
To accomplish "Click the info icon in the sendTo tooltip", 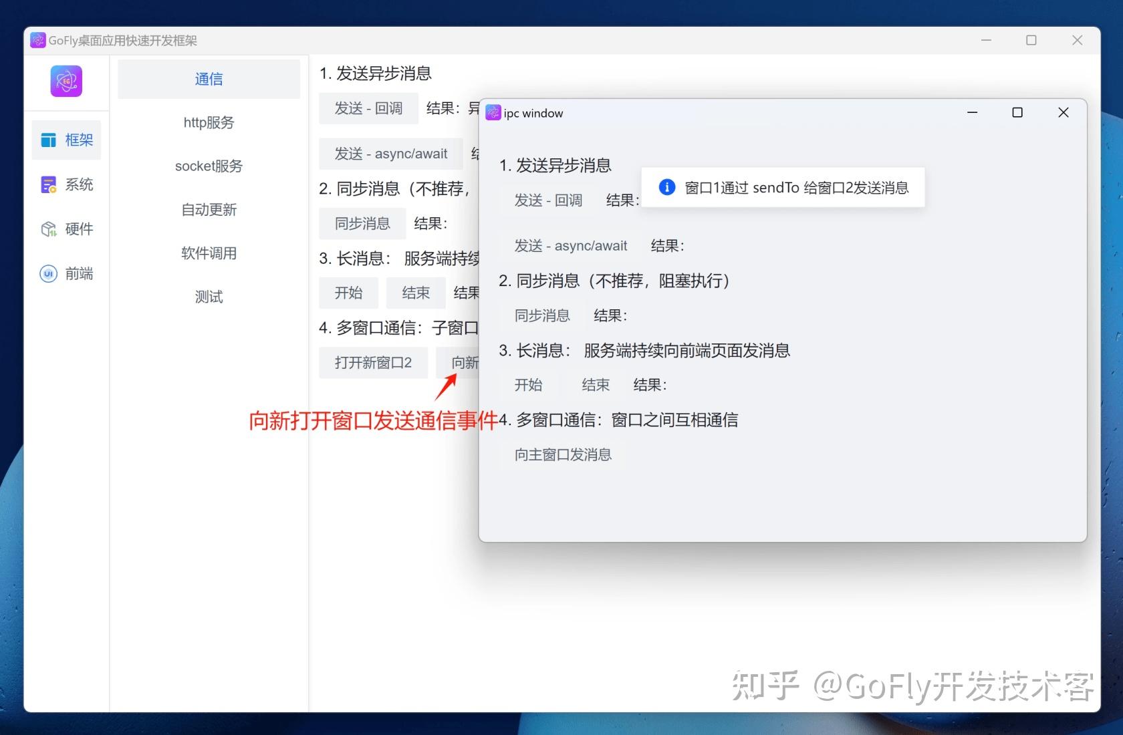I will pos(666,187).
